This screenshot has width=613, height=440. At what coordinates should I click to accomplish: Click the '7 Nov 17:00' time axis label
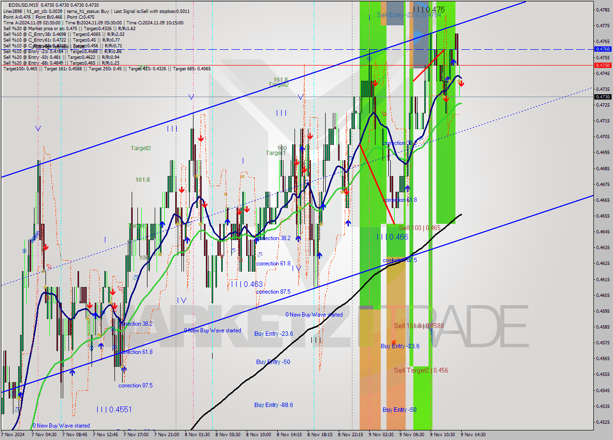click(136, 435)
